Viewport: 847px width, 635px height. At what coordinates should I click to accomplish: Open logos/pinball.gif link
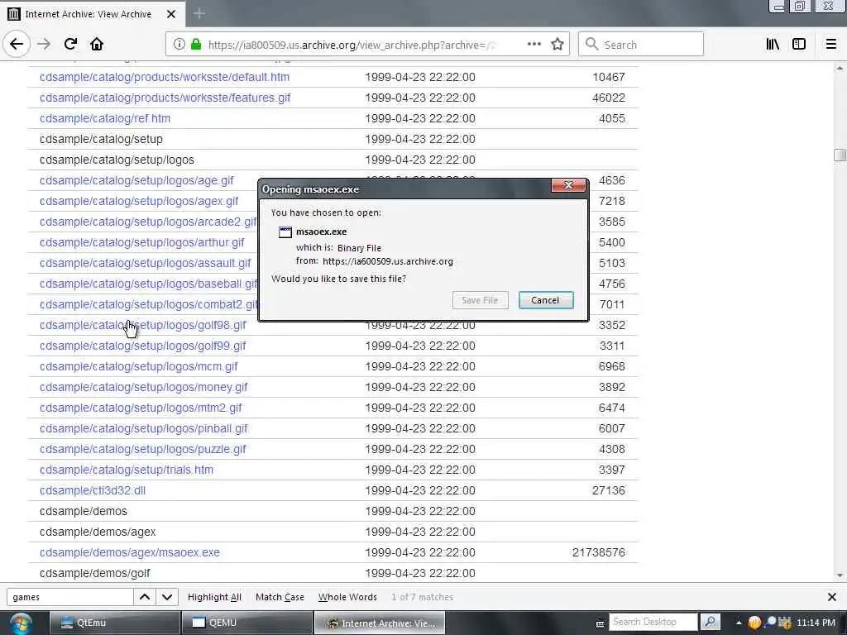[x=144, y=428]
